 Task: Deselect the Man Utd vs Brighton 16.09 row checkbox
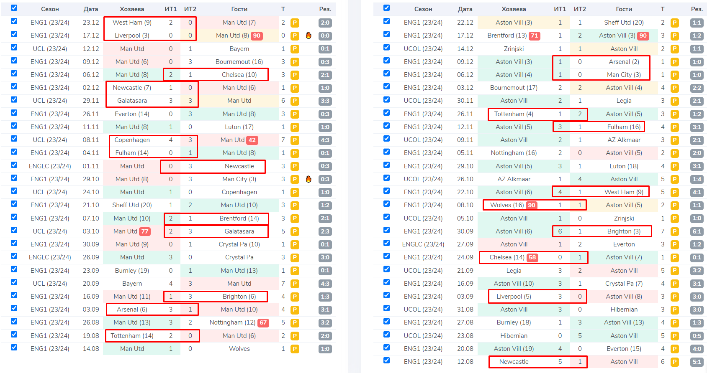(14, 295)
